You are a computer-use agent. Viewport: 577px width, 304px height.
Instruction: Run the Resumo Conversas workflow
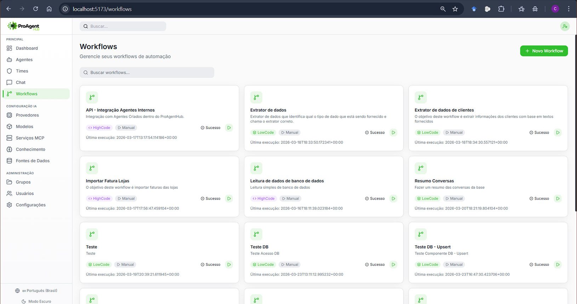tap(558, 199)
